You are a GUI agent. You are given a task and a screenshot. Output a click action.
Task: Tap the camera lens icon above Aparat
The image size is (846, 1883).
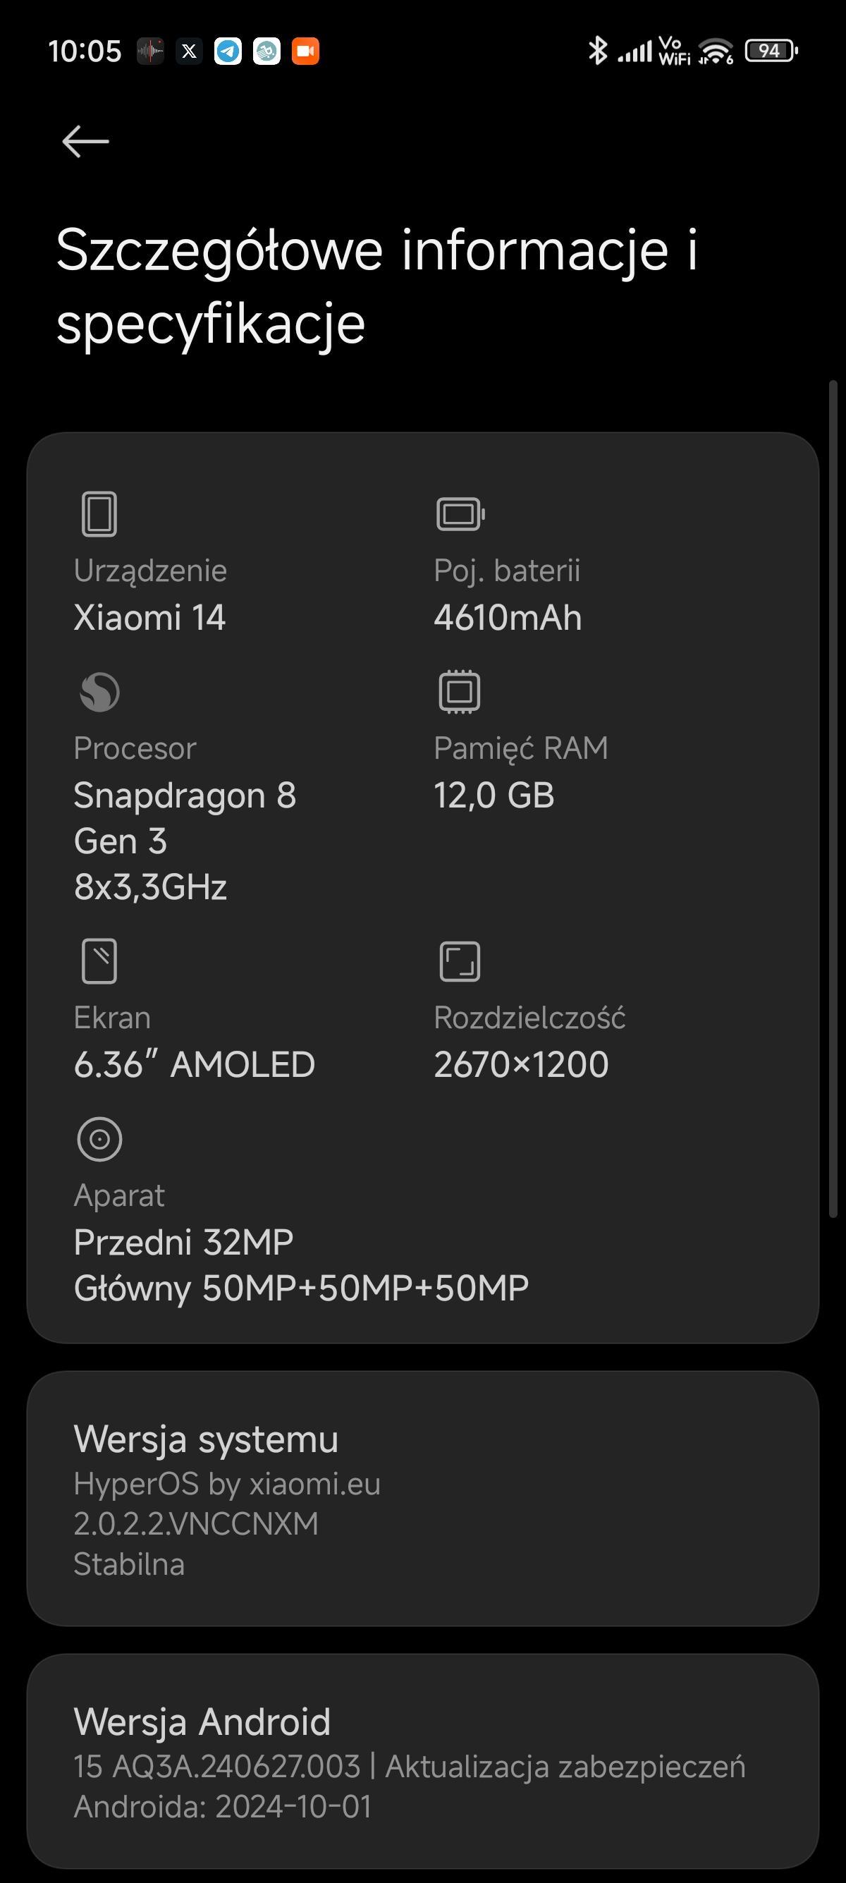99,1139
